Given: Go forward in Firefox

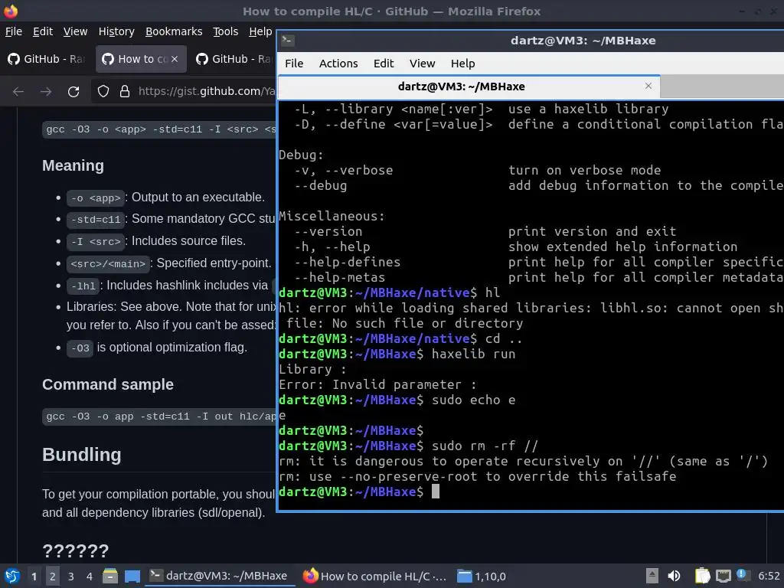Looking at the screenshot, I should tap(46, 92).
